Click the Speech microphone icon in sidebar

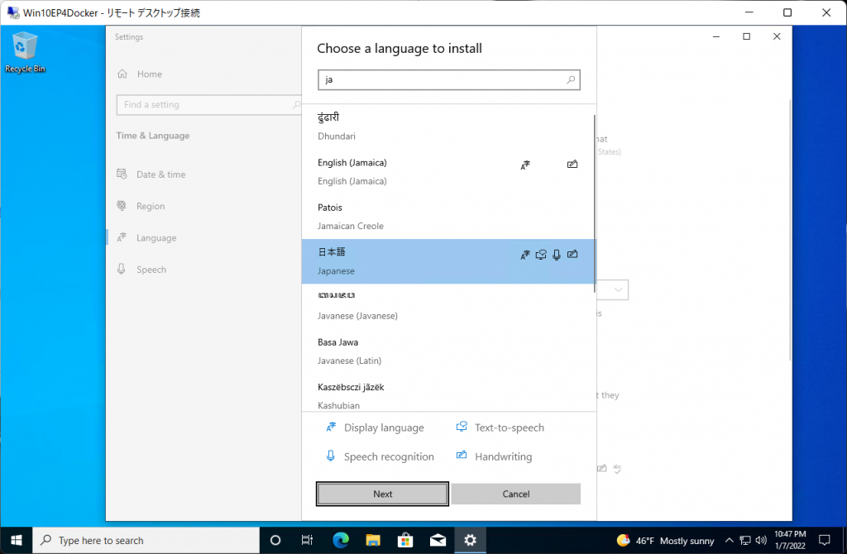pos(122,269)
